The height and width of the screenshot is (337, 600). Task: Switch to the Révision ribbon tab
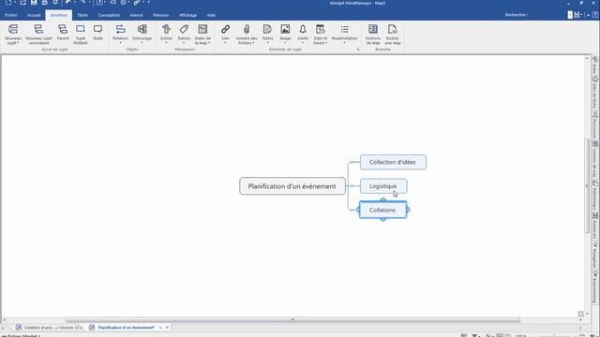(160, 15)
